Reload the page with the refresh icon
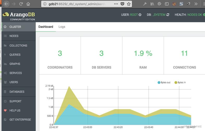 [21, 4]
